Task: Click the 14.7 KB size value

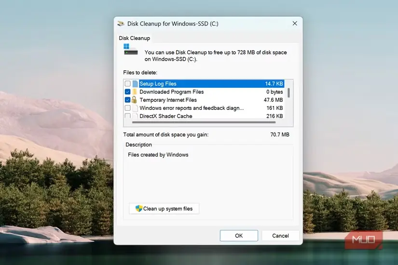Action: pyautogui.click(x=274, y=84)
